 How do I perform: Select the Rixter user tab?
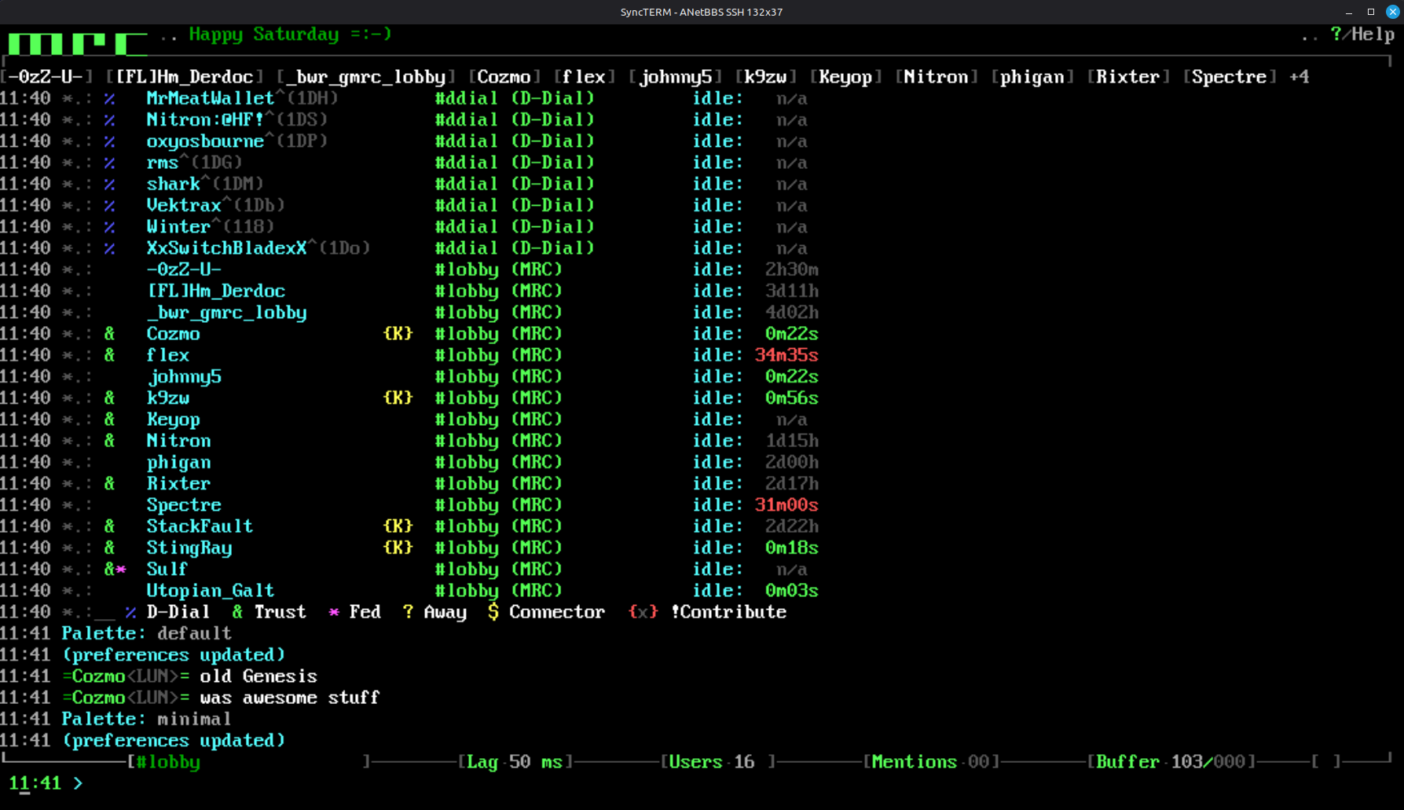pyautogui.click(x=1128, y=77)
